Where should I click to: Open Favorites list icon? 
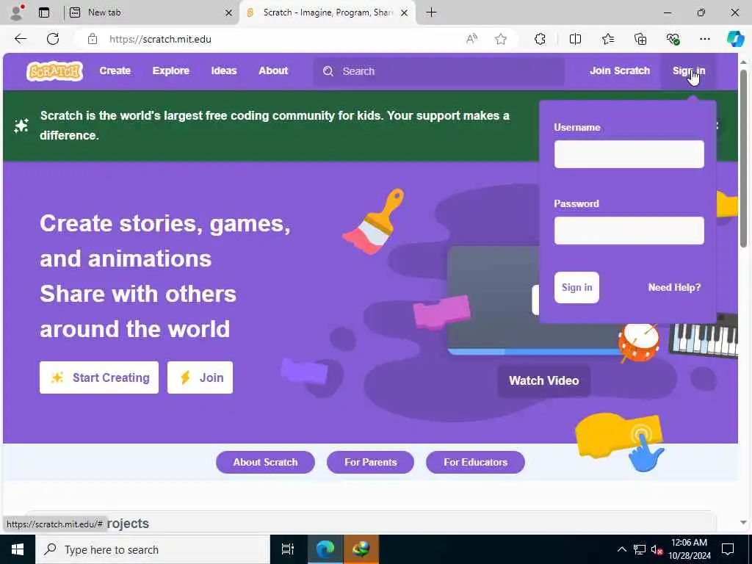point(607,39)
